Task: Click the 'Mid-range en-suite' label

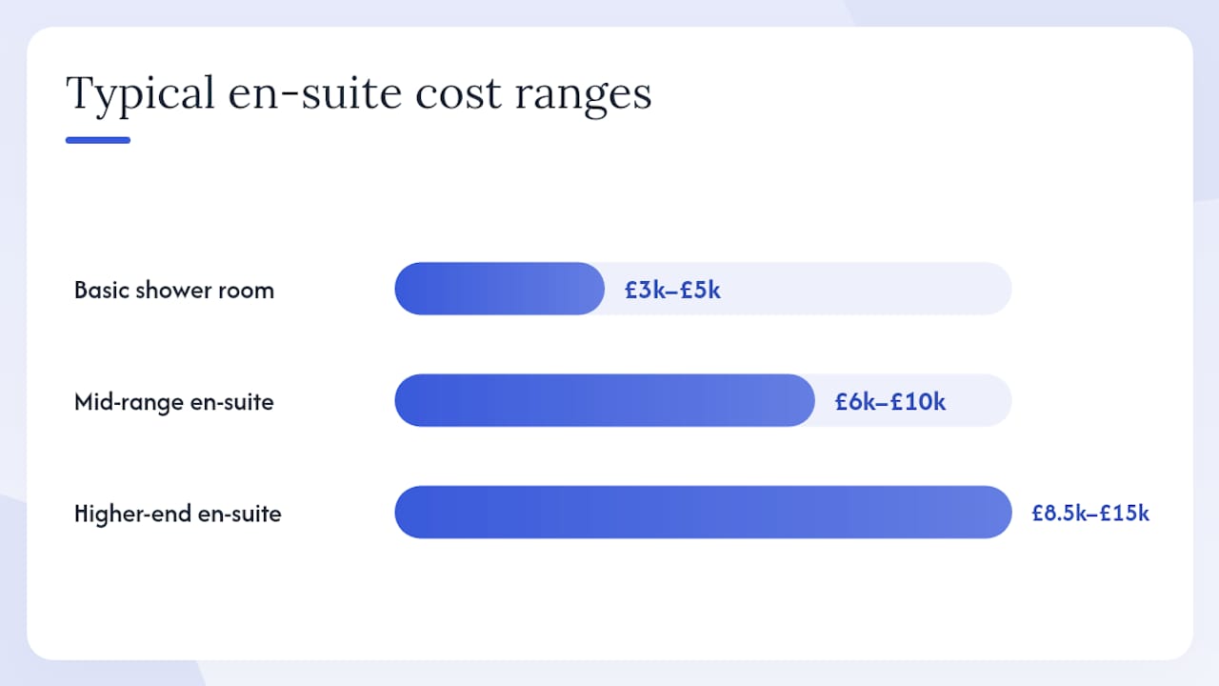Action: coord(174,402)
